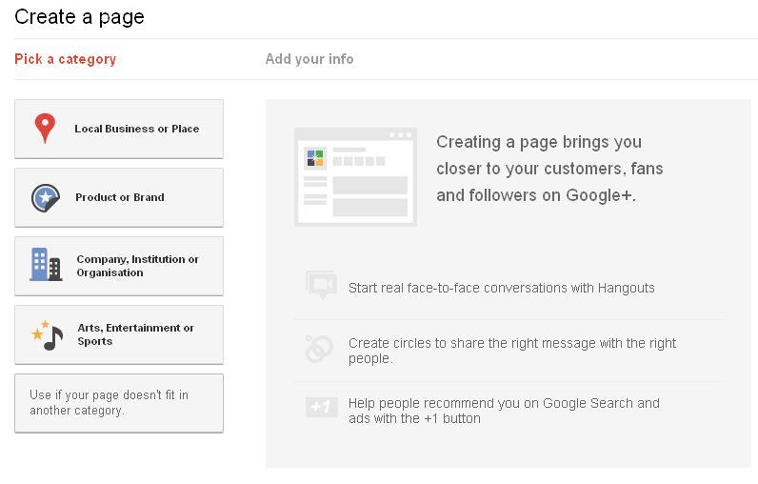
Task: Click the Creating a page brings you closer text
Action: point(549,169)
